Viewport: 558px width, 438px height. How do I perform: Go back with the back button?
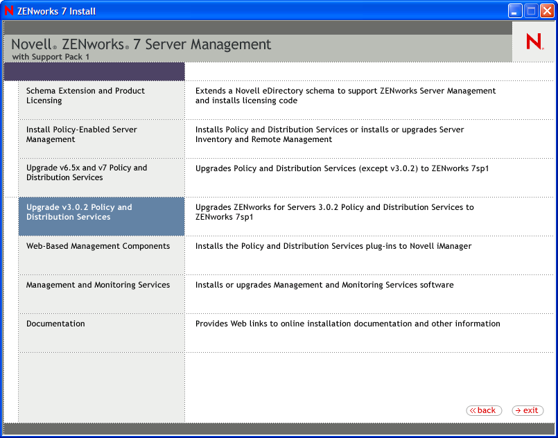[x=484, y=410]
